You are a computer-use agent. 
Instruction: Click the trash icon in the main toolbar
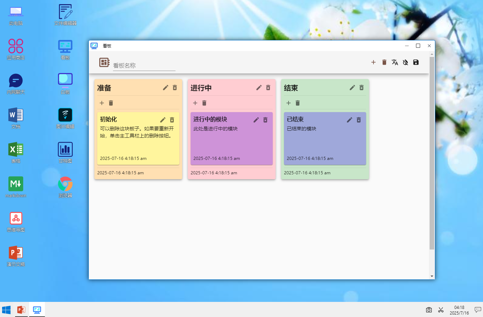384,62
